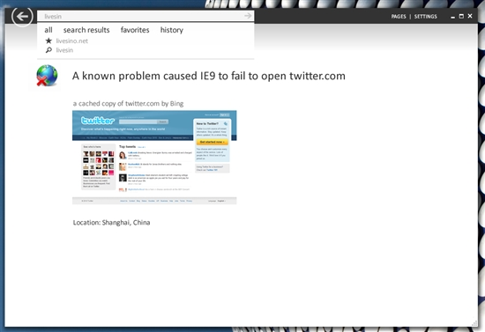Select the livesino.net favorite suggestion

pyautogui.click(x=71, y=41)
